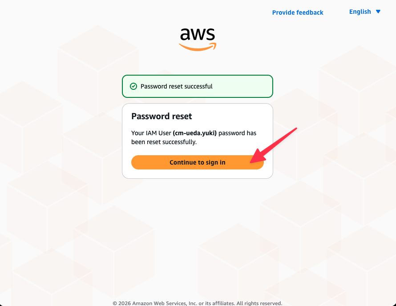Click the Password reset successful banner text
396x306 pixels.
coord(176,86)
